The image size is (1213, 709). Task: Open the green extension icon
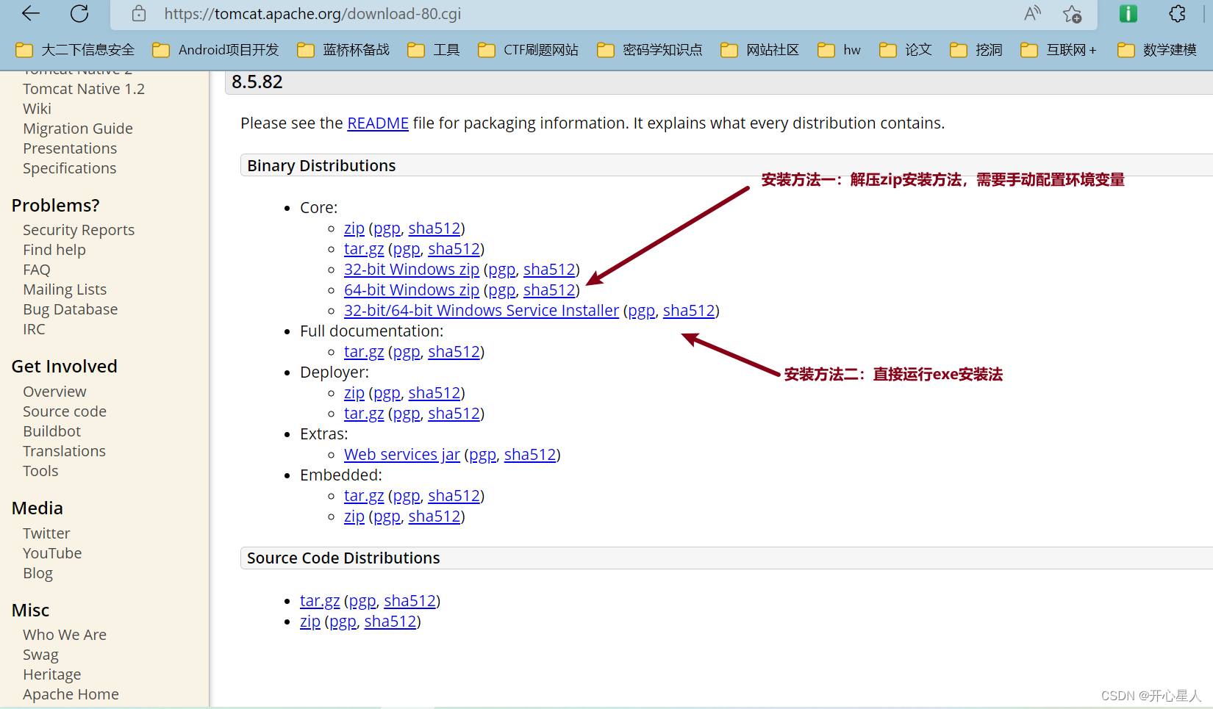click(x=1128, y=13)
